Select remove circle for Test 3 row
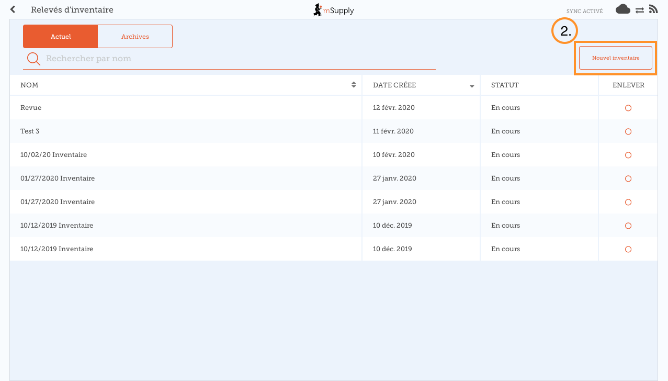The width and height of the screenshot is (668, 381). tap(628, 131)
